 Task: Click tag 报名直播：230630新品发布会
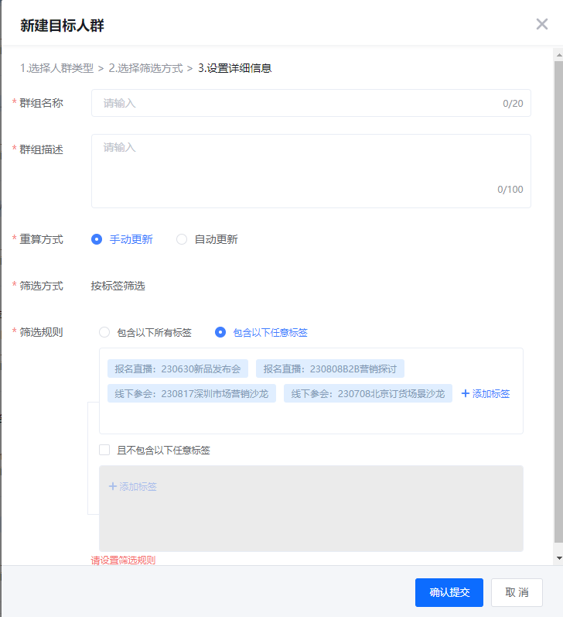coord(178,368)
